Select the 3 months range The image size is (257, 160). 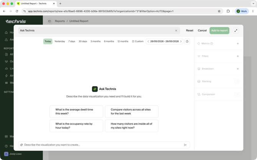tap(96, 41)
